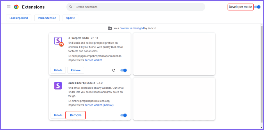The image size is (264, 130).
Task: Click the Update button
Action: pos(70,18)
